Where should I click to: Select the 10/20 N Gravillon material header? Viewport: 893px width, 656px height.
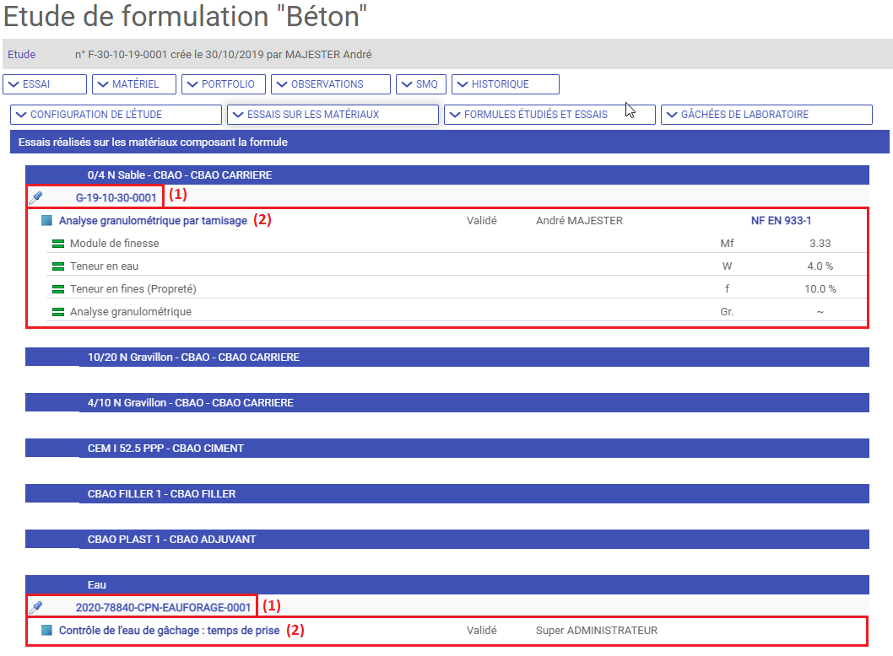coord(447,357)
